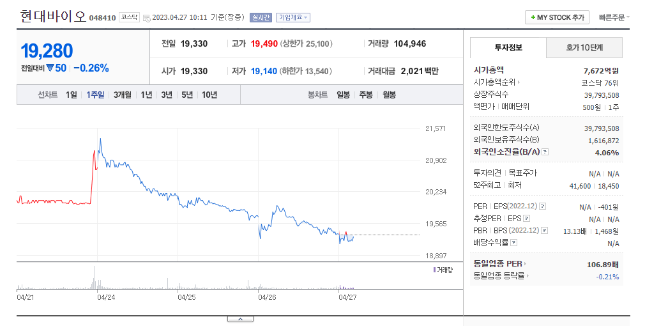Click the 코스닥 market badge
This screenshot has width=645, height=326.
(x=129, y=17)
